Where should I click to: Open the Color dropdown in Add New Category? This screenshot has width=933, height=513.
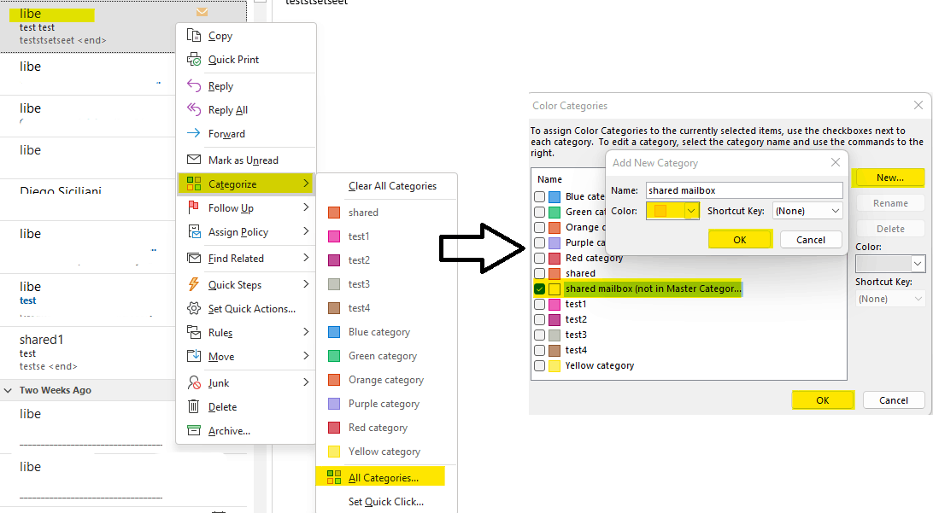pyautogui.click(x=691, y=211)
